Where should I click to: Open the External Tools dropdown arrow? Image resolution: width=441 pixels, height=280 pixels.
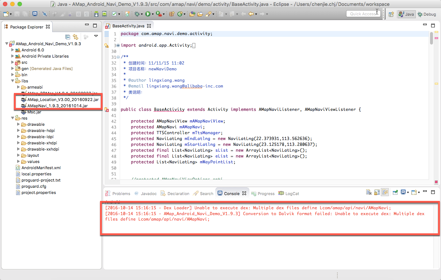163,14
